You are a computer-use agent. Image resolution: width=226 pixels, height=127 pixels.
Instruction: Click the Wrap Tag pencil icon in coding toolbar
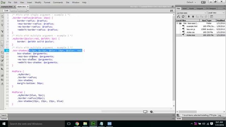[x=2, y=61]
